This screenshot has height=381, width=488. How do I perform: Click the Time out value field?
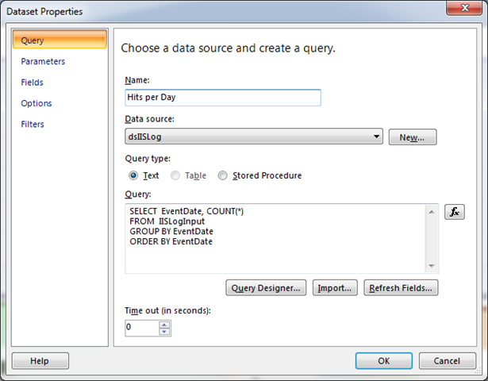pyautogui.click(x=142, y=328)
